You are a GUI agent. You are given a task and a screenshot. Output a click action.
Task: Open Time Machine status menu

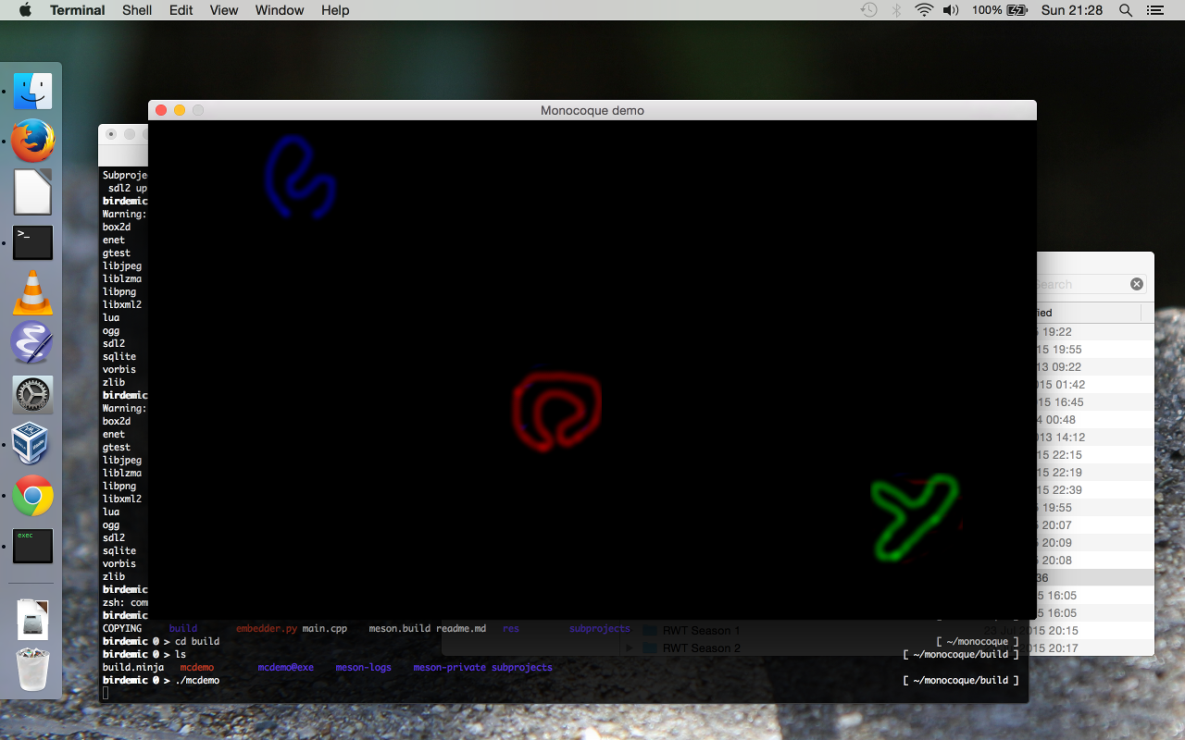point(868,10)
